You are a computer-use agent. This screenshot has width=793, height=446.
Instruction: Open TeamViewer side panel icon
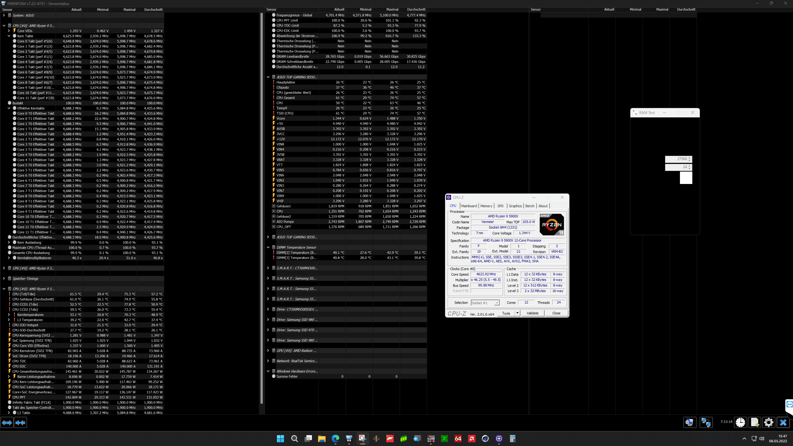pos(790,404)
